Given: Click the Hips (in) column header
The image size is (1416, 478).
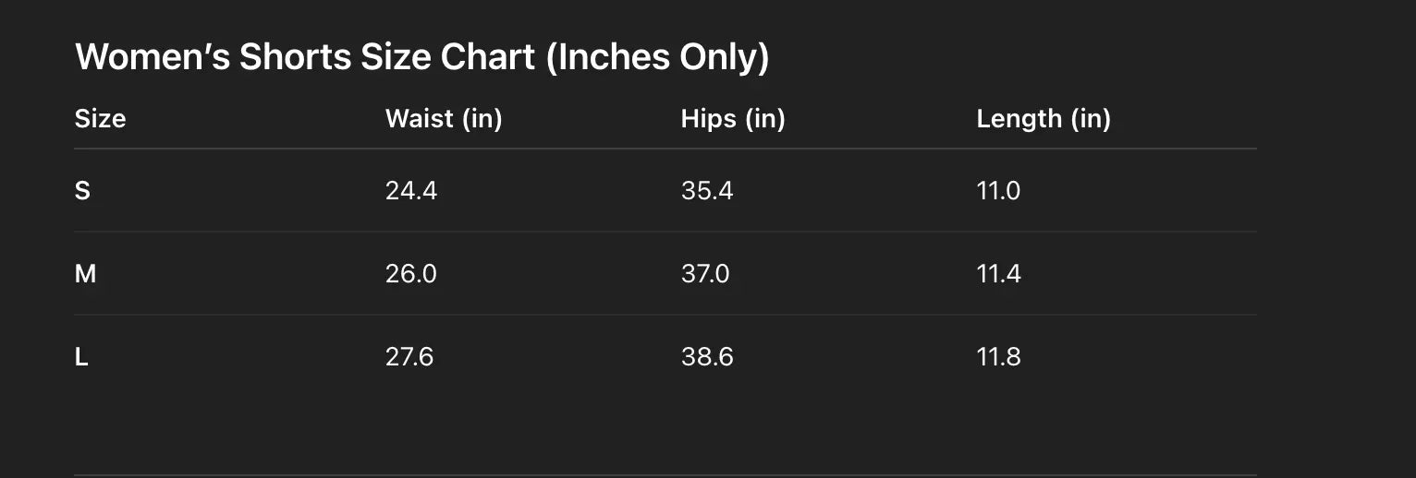Looking at the screenshot, I should [x=733, y=119].
